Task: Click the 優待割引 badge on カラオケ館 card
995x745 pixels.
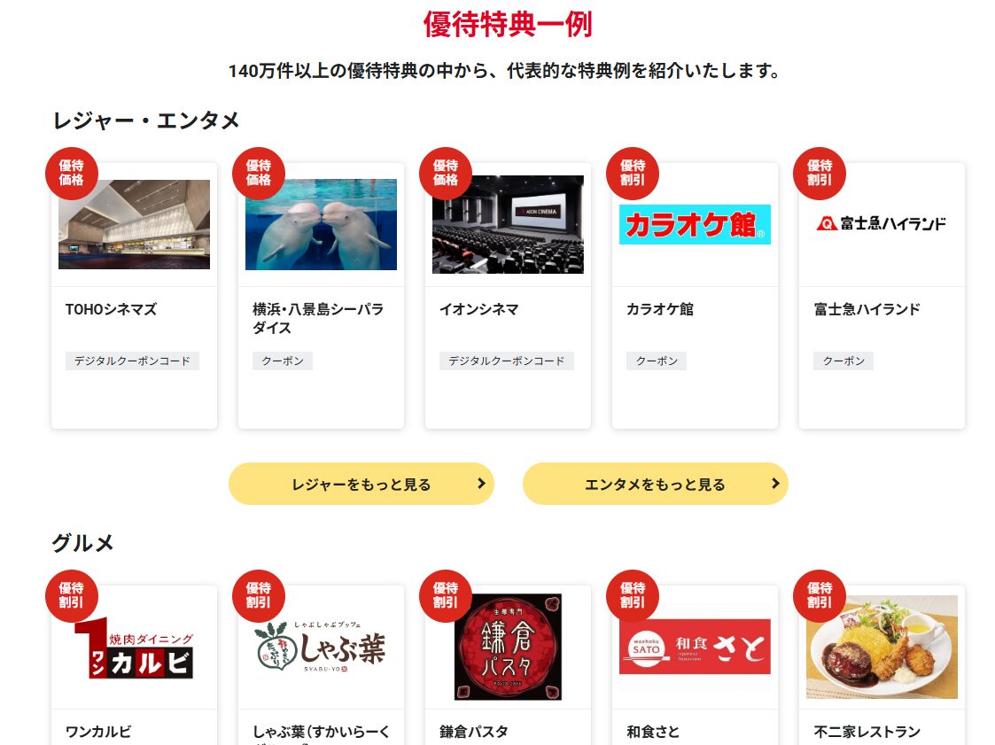Action: coord(633,174)
